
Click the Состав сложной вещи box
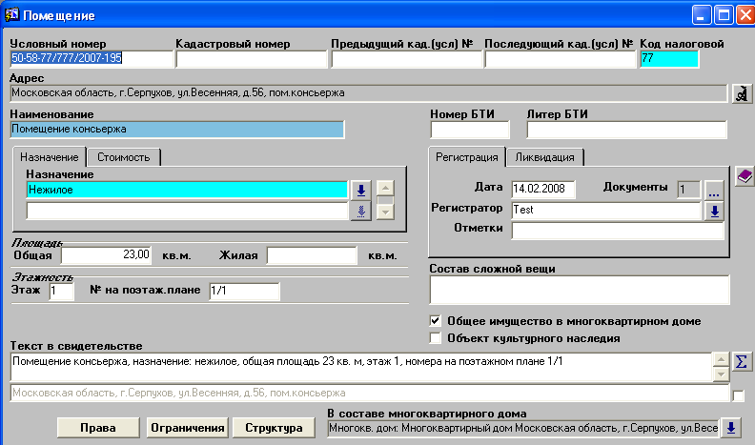(580, 290)
